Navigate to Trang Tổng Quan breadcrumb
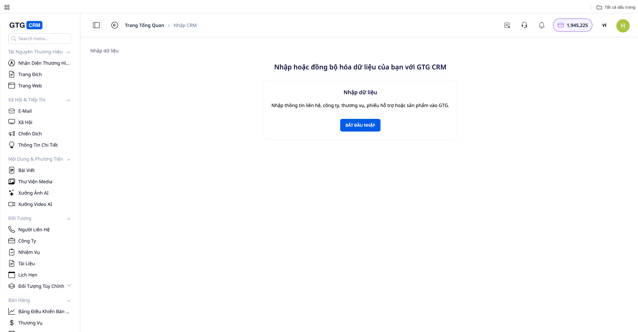 [144, 25]
